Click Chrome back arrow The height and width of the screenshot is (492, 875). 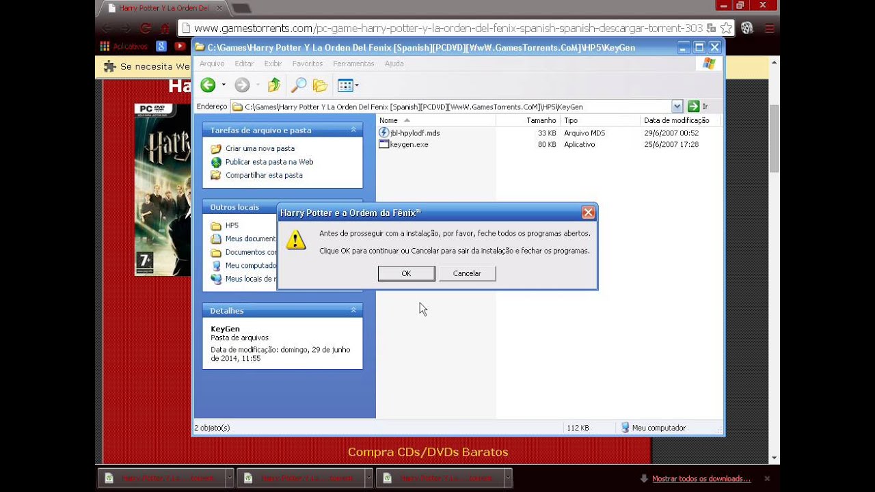(x=107, y=28)
